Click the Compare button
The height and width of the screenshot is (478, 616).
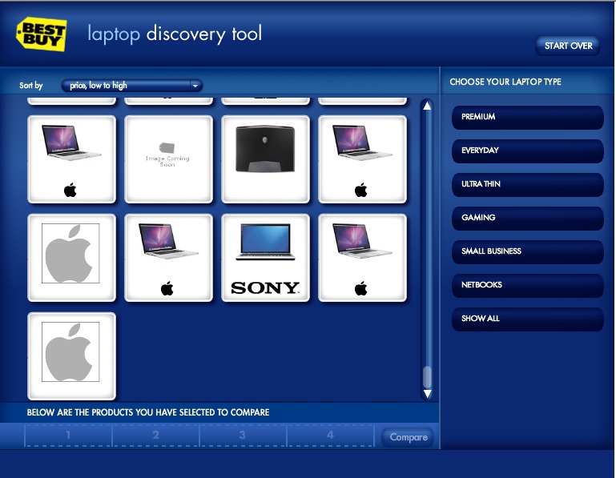pyautogui.click(x=408, y=437)
